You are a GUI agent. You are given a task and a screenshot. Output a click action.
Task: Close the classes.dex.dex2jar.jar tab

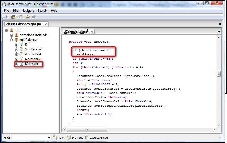(46, 24)
